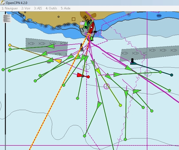Click the red predicted-position circle
The image size is (179, 150).
(x=88, y=77)
